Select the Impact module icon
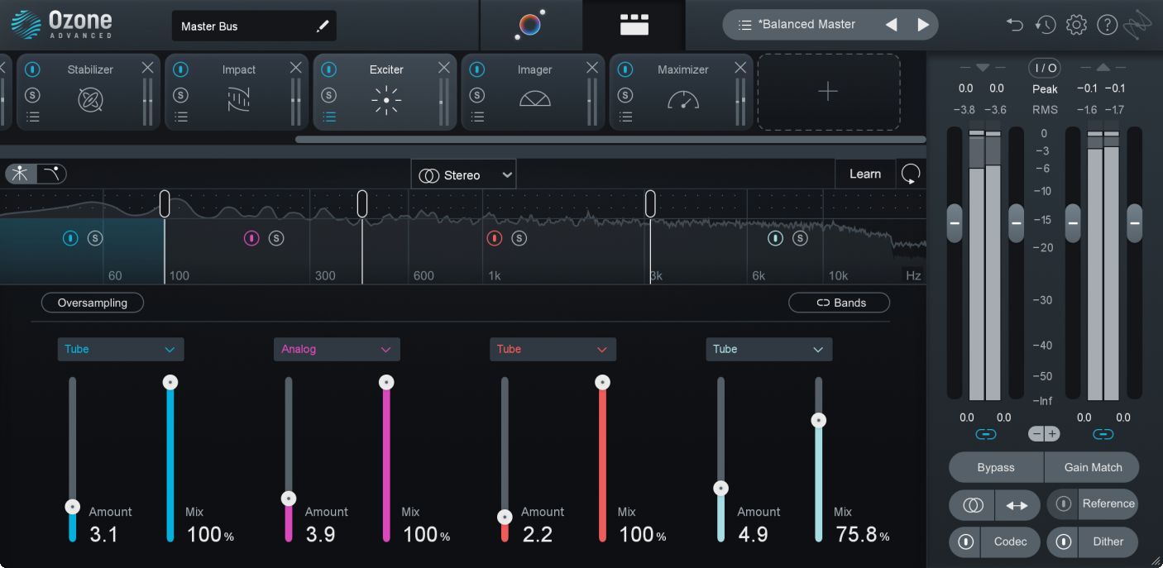This screenshot has height=568, width=1163. point(238,100)
